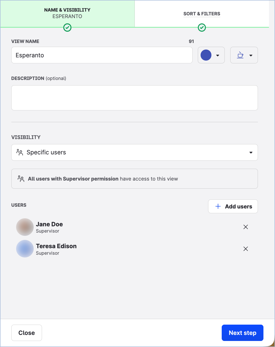Click the people icon in the Supervisor access banner
This screenshot has height=347, width=275.
coord(21,179)
